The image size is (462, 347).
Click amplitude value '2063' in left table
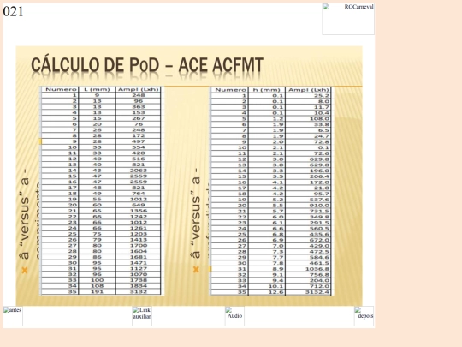tap(139, 171)
